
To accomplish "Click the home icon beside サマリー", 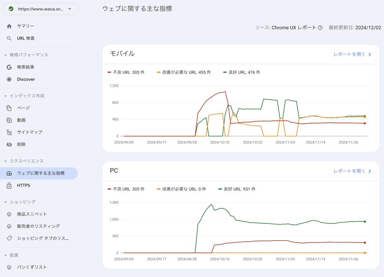I will [x=9, y=26].
